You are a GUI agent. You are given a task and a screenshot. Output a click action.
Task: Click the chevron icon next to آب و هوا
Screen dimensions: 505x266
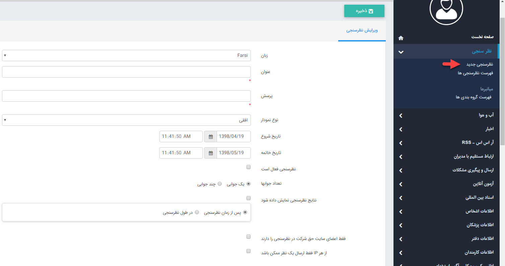click(x=401, y=116)
